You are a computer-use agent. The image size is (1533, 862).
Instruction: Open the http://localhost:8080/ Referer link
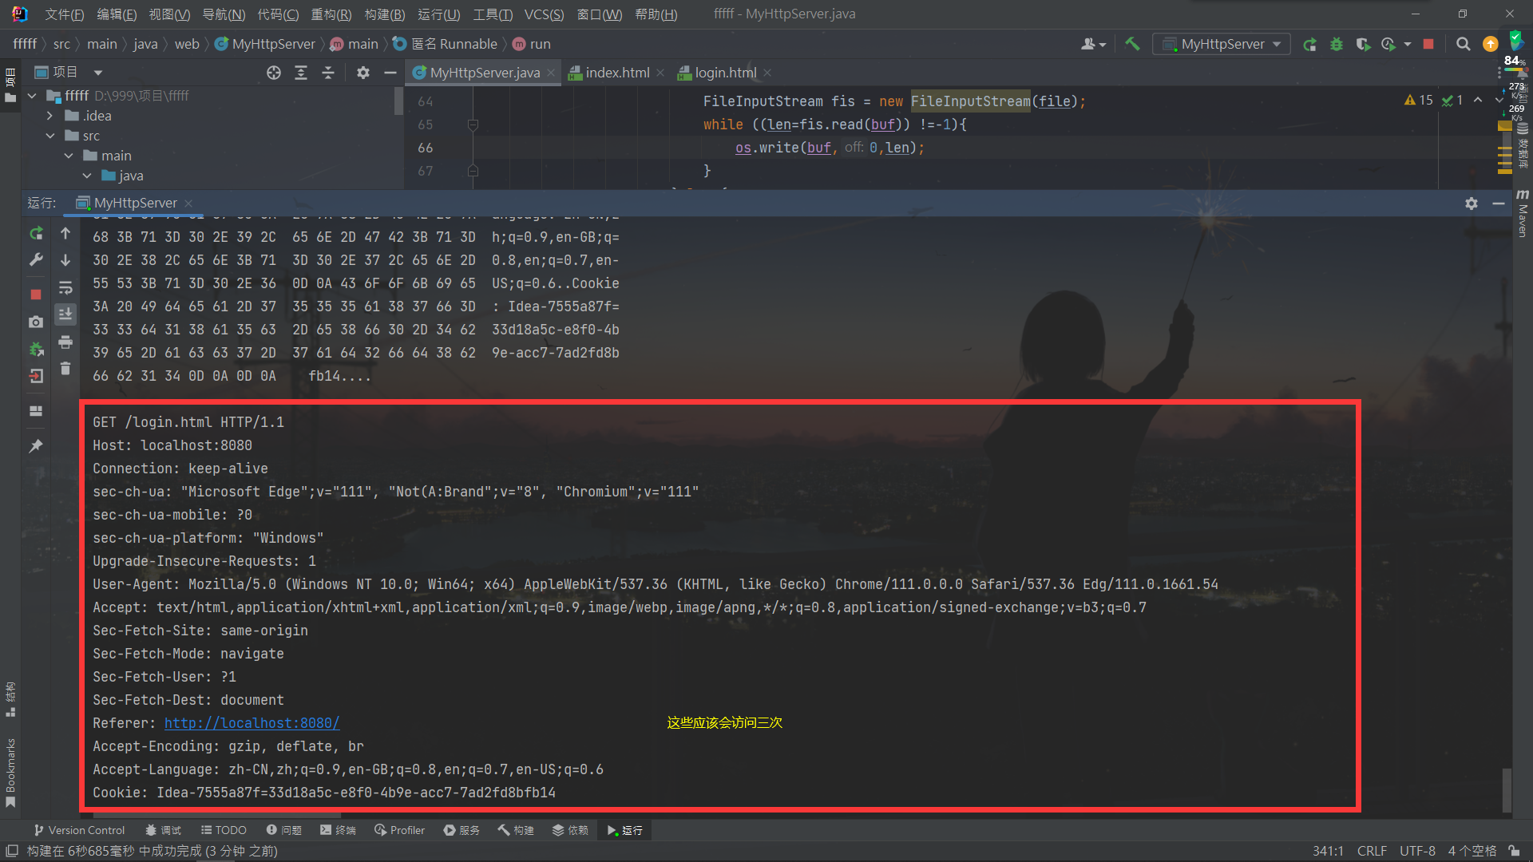[252, 723]
